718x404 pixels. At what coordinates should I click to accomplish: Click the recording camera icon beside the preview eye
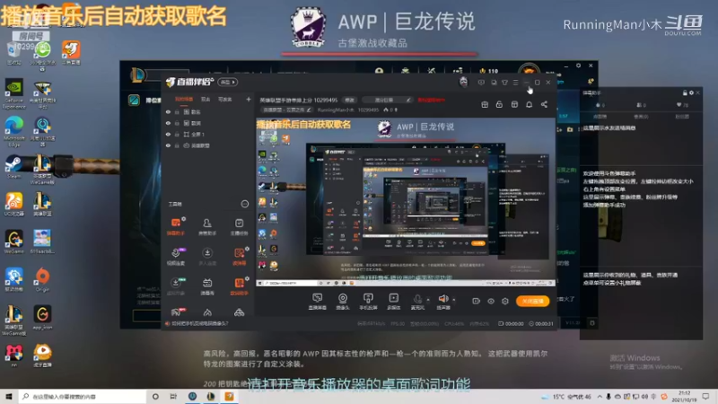(476, 301)
